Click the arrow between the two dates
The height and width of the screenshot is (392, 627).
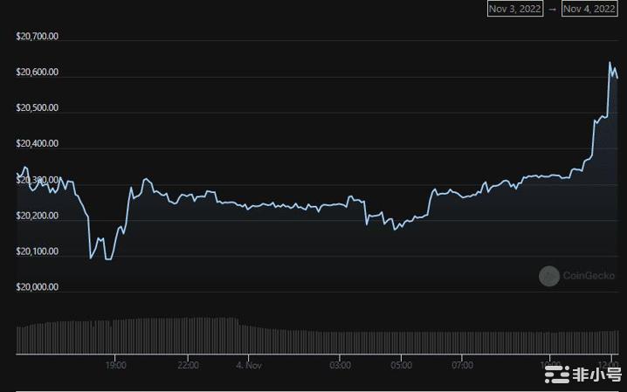click(552, 9)
